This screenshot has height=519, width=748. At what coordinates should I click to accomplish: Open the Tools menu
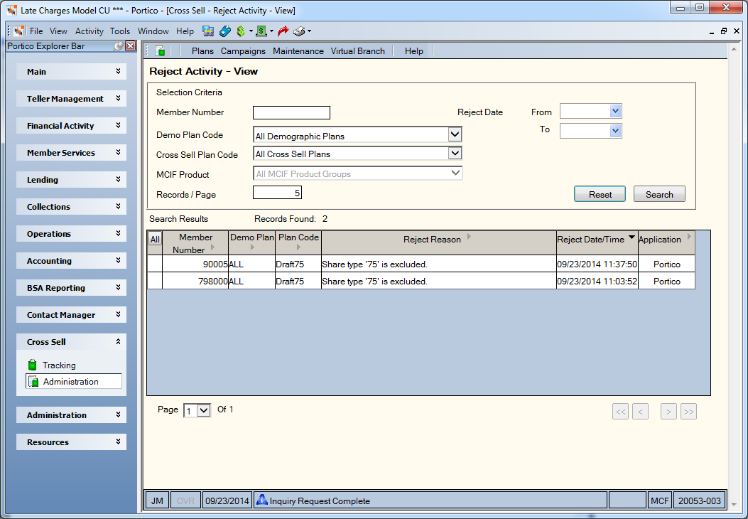120,31
